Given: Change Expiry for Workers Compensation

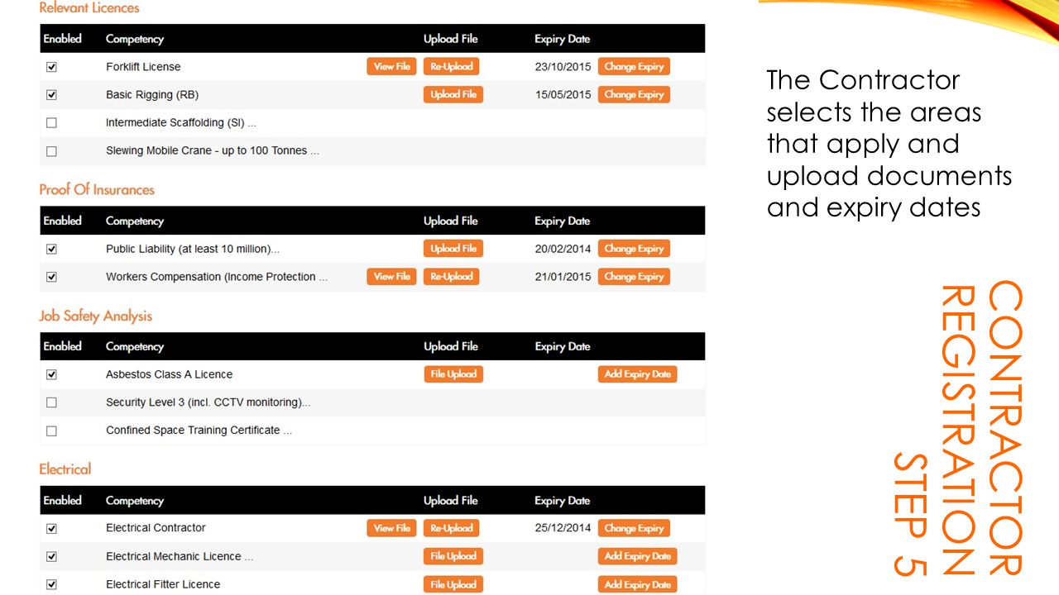Looking at the screenshot, I should [x=634, y=277].
